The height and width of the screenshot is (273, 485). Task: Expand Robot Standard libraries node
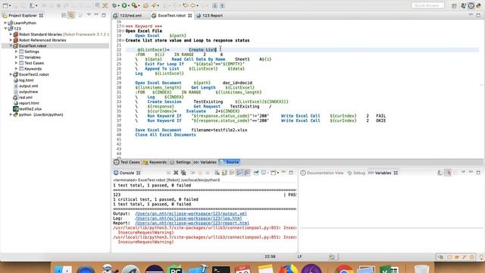pos(11,34)
